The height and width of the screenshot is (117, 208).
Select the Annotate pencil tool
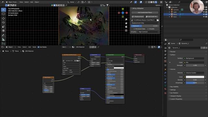(x=4, y=35)
